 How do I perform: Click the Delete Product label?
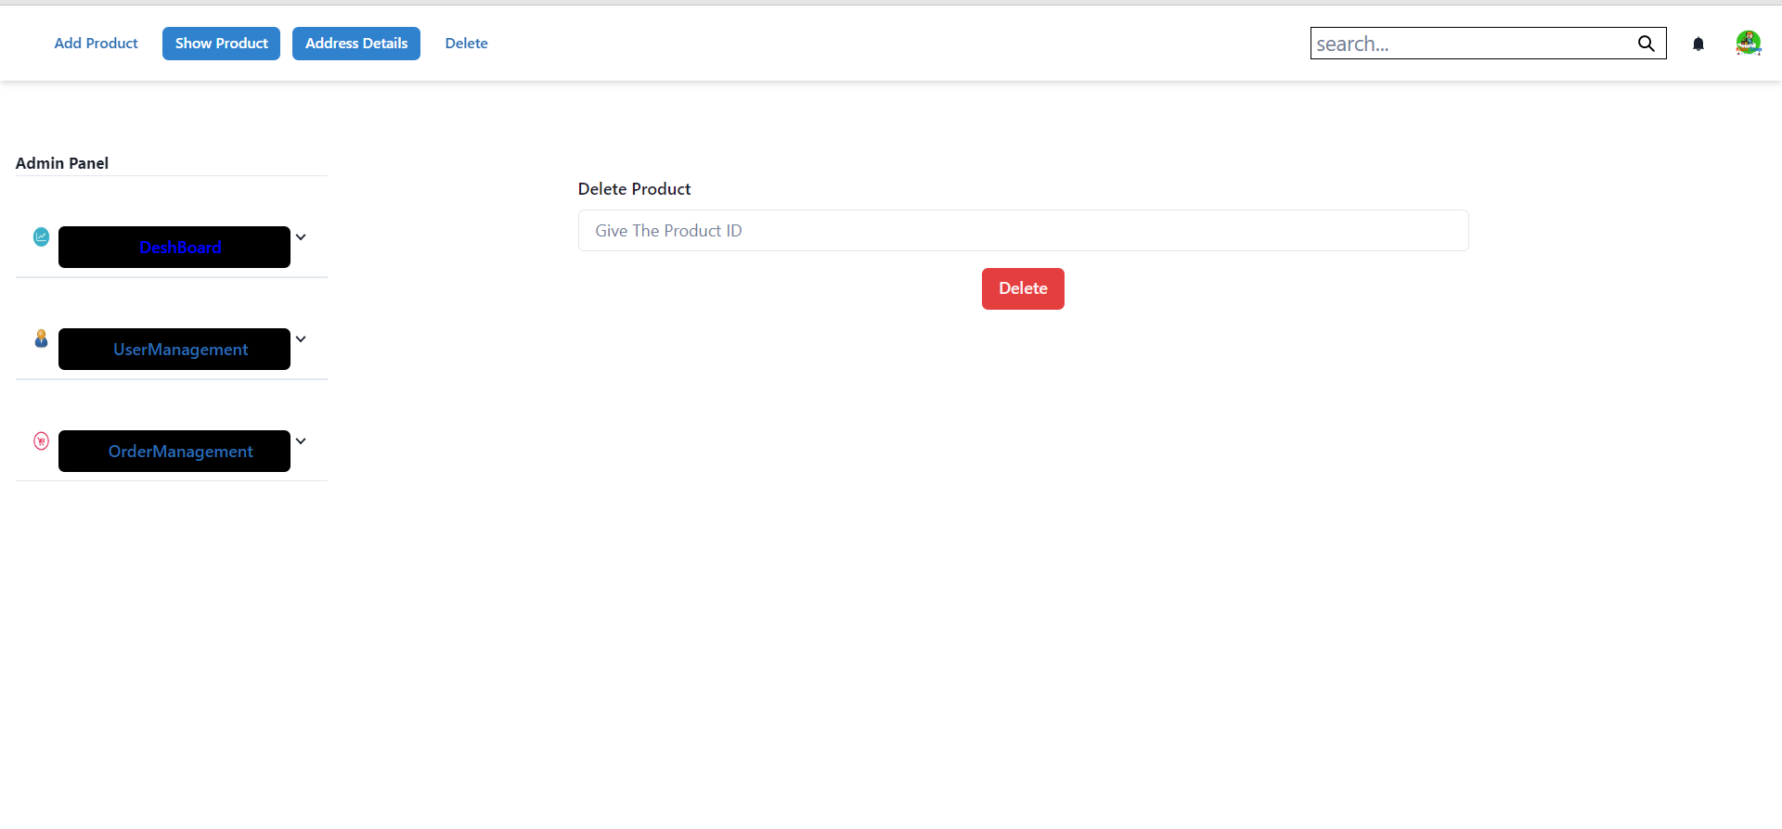point(634,189)
